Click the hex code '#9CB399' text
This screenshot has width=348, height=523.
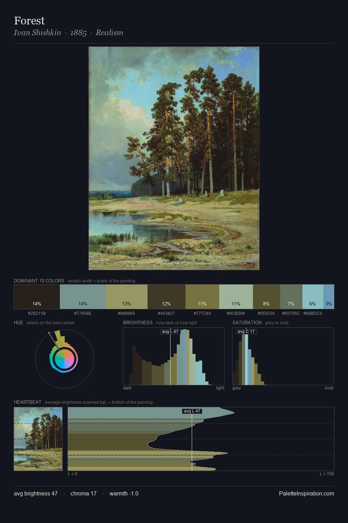pos(236,313)
